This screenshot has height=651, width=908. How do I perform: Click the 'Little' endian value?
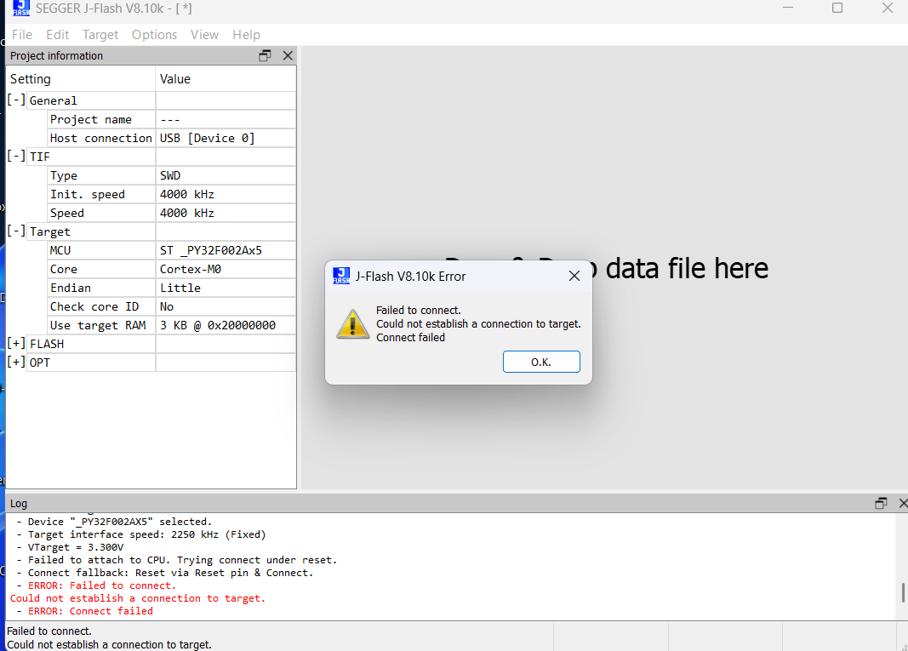pyautogui.click(x=180, y=288)
